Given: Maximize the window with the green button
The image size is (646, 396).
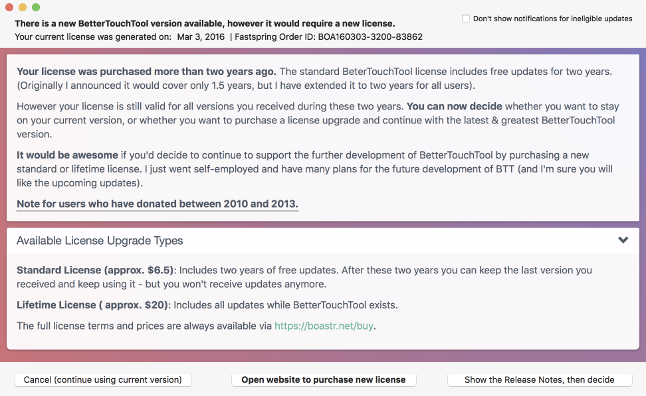Looking at the screenshot, I should 35,7.
